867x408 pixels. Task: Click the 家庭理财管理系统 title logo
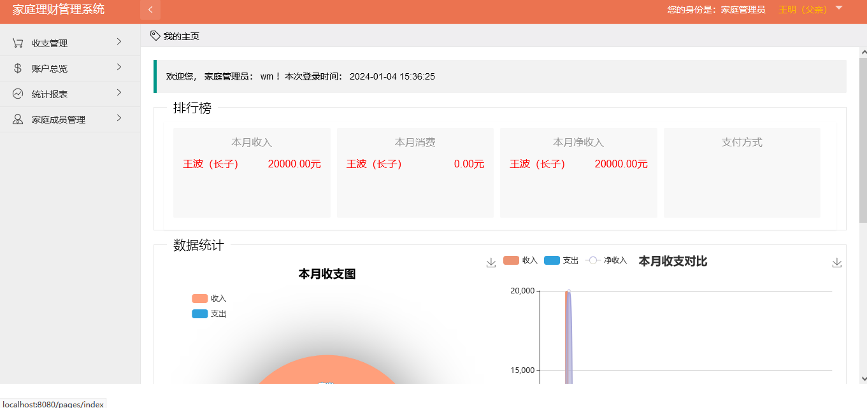[59, 9]
